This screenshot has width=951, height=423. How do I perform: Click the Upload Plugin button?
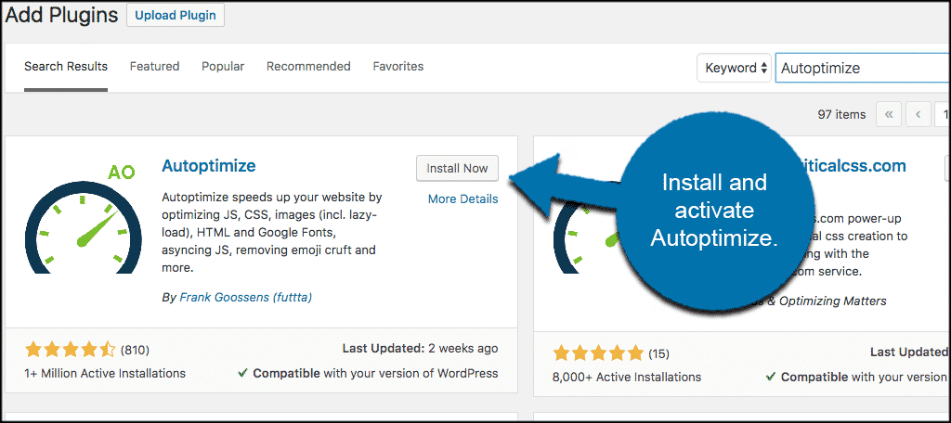(176, 16)
